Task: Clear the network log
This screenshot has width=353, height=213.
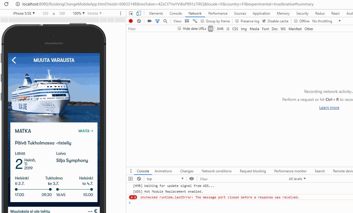Action: point(139,21)
